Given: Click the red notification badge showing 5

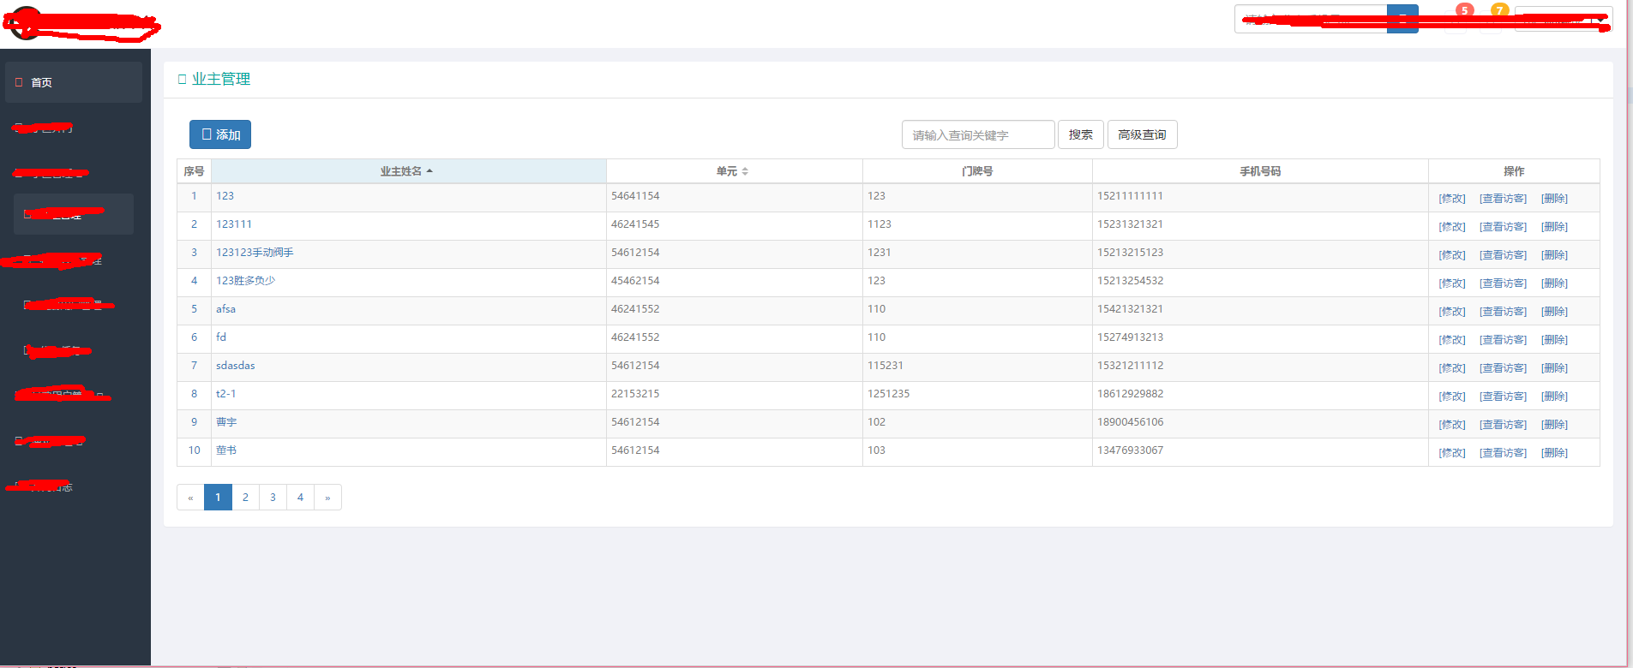Looking at the screenshot, I should click(1464, 10).
